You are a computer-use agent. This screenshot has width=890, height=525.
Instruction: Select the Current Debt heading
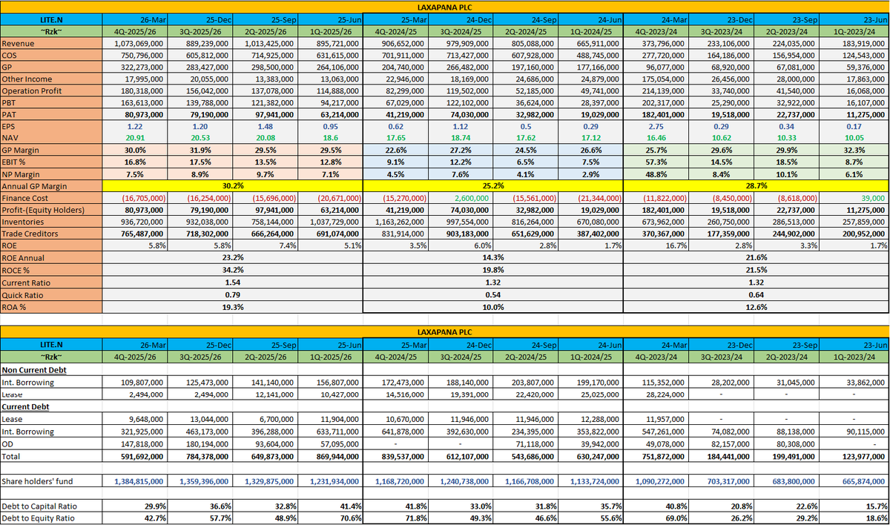click(x=24, y=407)
